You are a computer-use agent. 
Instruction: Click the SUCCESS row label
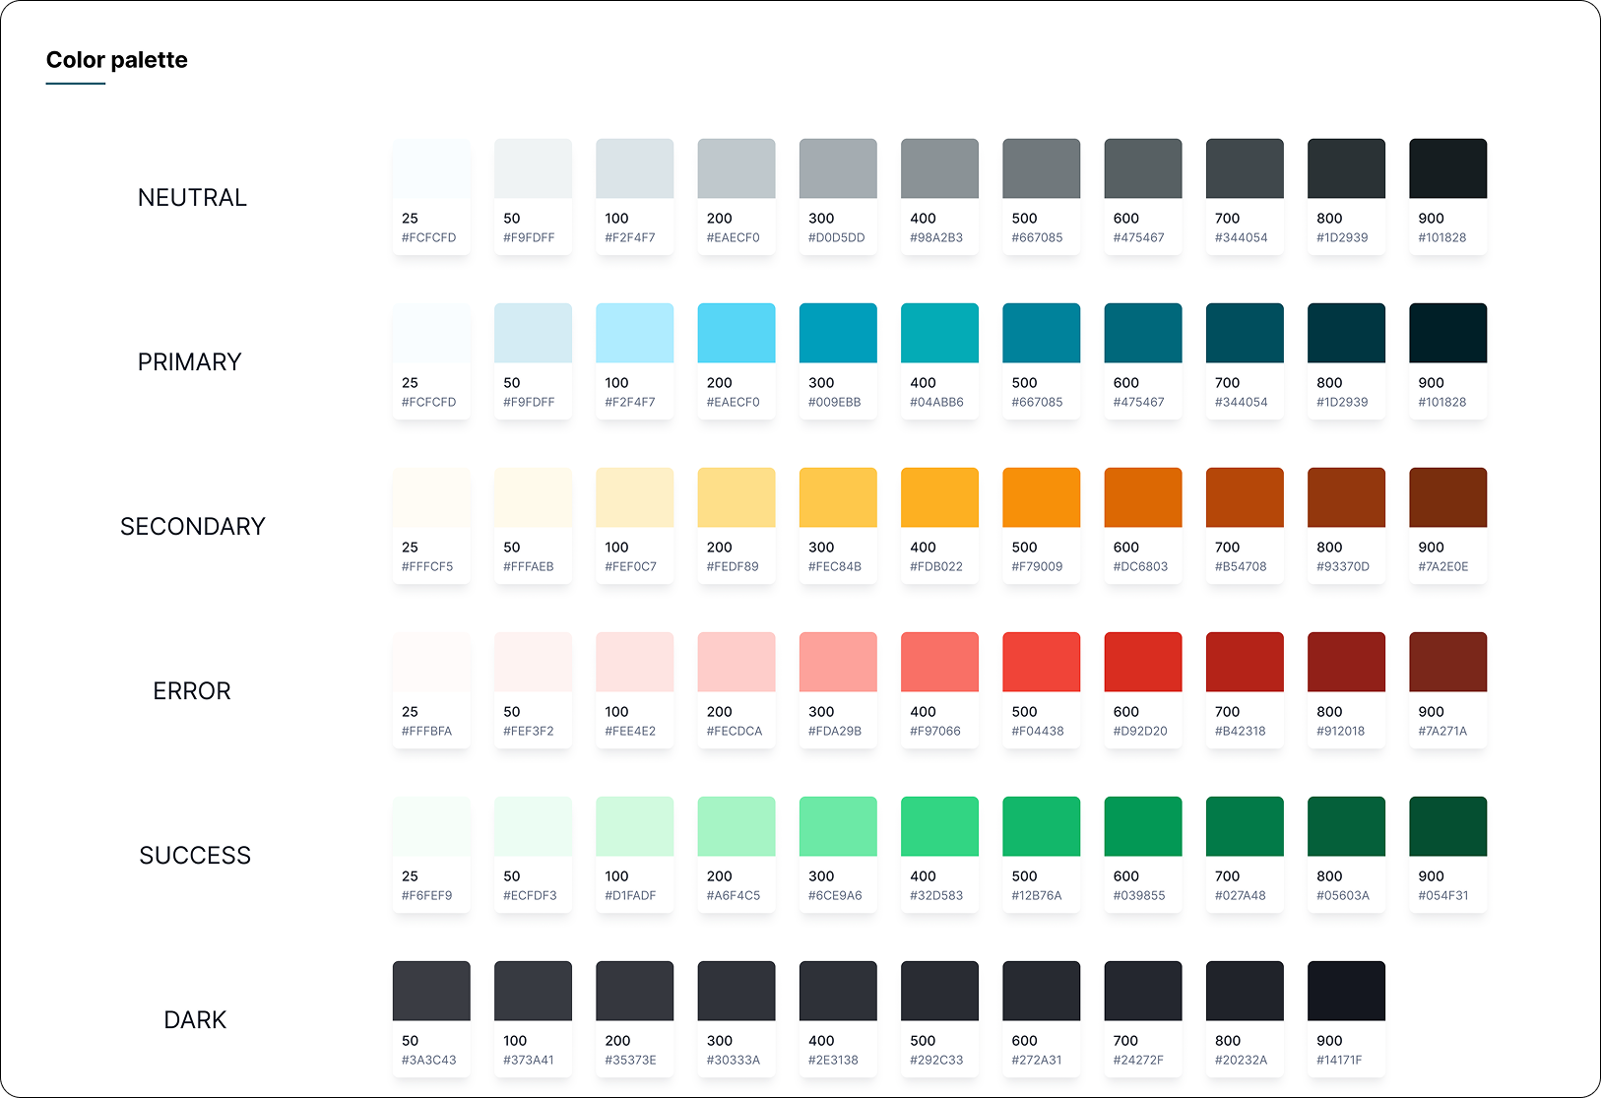pos(195,856)
